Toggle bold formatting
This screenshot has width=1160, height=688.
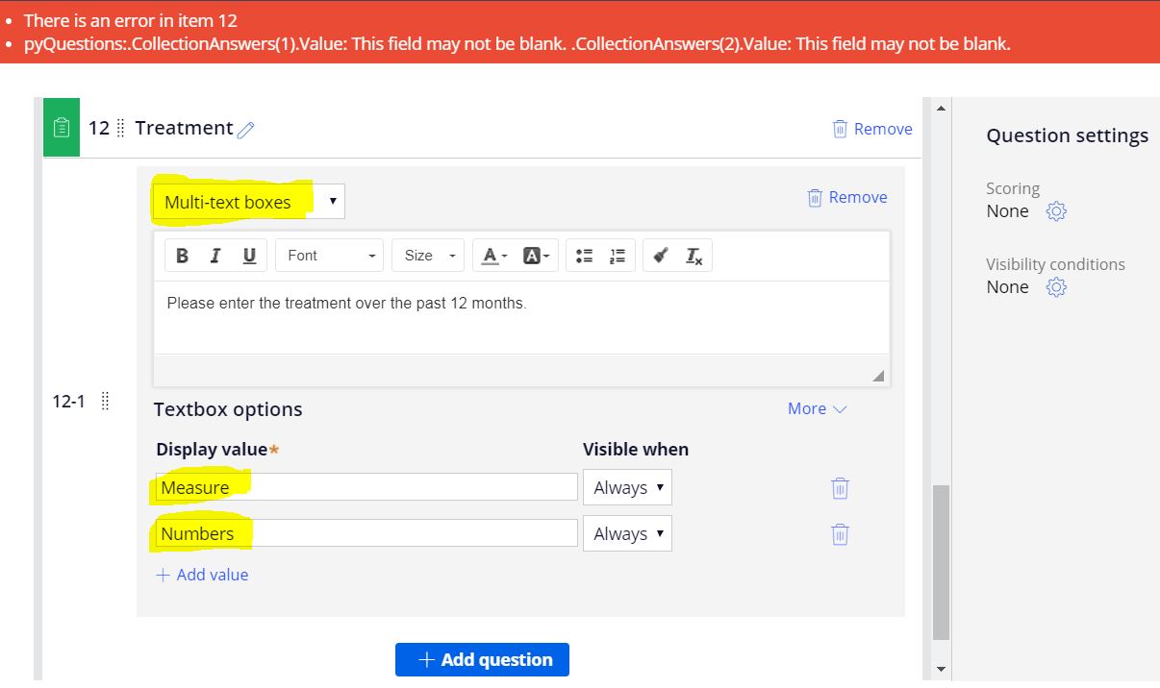(x=182, y=256)
